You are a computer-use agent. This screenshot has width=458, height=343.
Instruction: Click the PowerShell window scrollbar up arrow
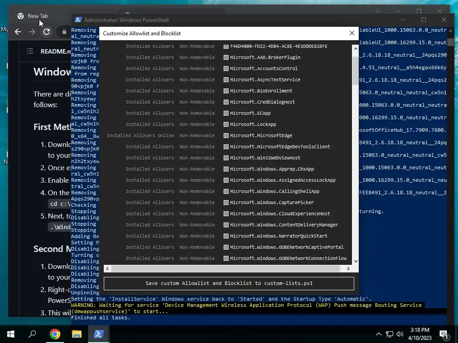pos(450,31)
